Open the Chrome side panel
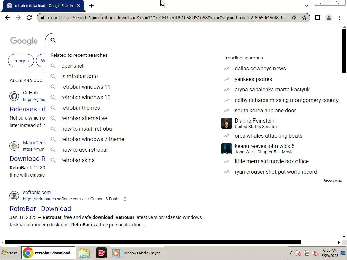Viewport: 347px width, 260px height. pos(318,18)
